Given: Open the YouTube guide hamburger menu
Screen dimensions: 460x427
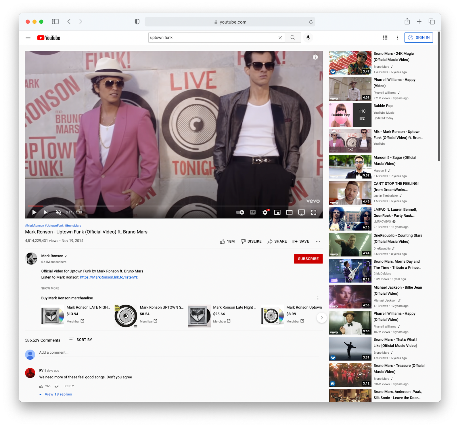Looking at the screenshot, I should pos(28,38).
